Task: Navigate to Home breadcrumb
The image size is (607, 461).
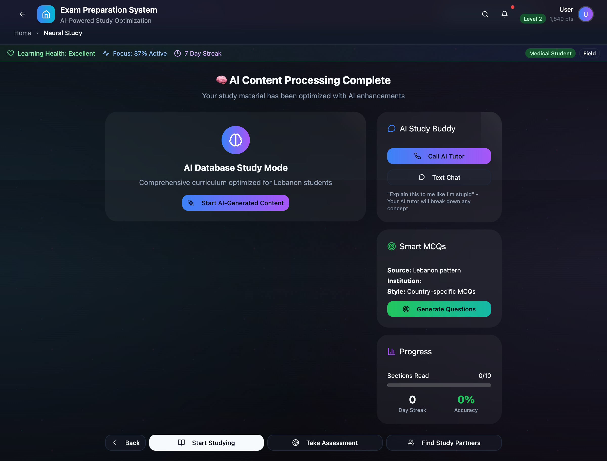Action: click(23, 33)
